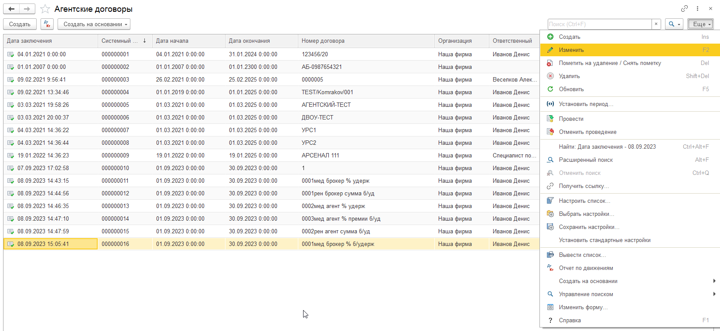
Task: Open the three-dot window options menu
Action: [x=697, y=8]
